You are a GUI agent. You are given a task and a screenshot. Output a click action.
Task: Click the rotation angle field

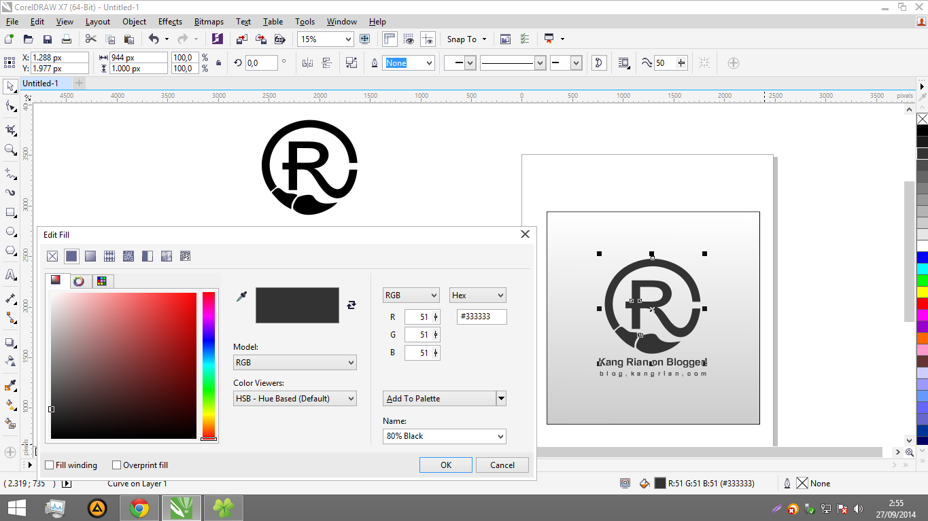click(262, 63)
